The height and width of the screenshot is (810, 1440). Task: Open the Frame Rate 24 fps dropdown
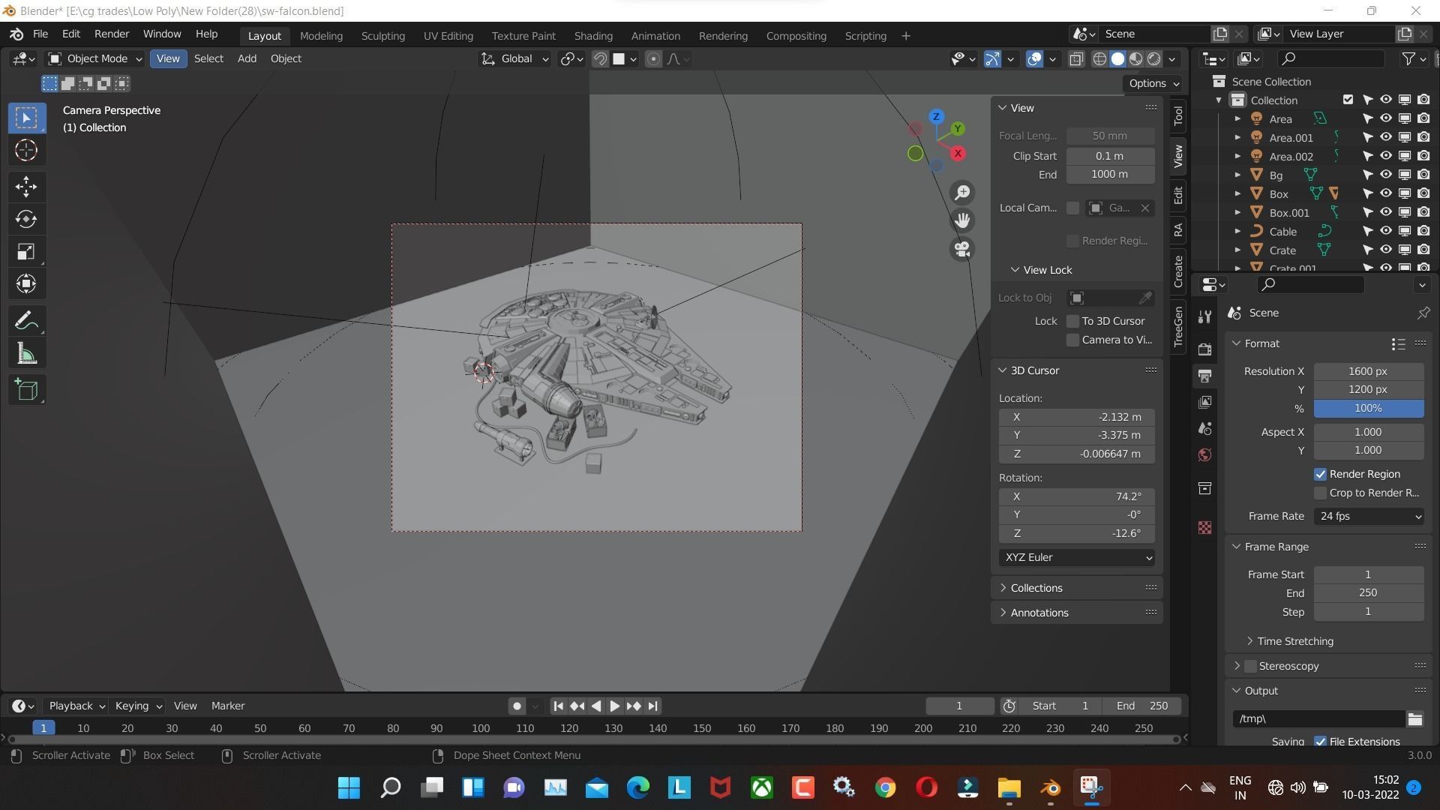(x=1369, y=516)
